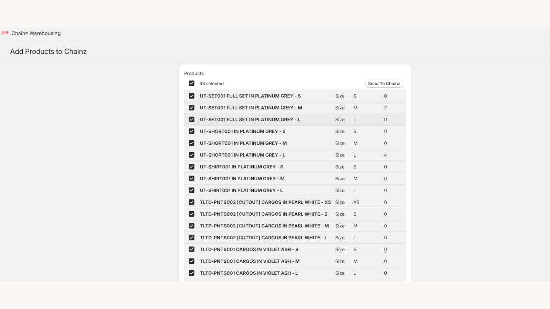Screen dimensions: 550x309
Task: Toggle selection of UT-SHORT001 IN PLATINUM GREY - L
Action: pyautogui.click(x=191, y=155)
